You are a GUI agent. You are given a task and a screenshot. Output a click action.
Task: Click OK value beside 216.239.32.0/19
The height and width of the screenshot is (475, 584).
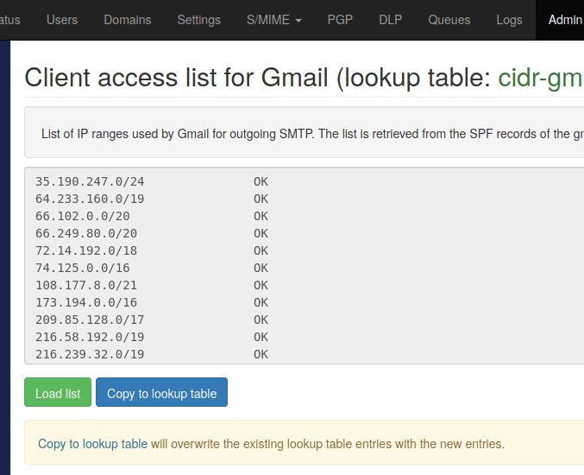(261, 354)
